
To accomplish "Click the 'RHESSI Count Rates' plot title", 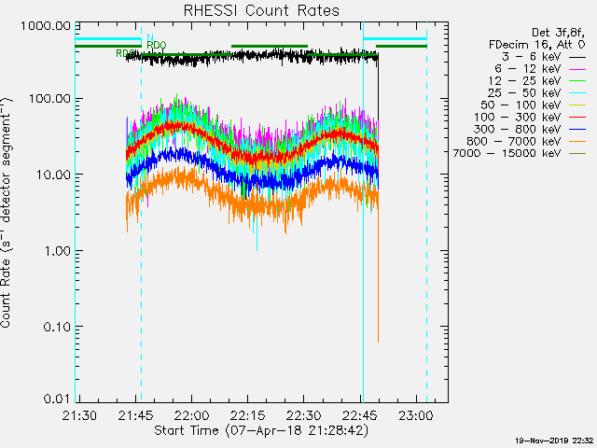I will coord(261,10).
